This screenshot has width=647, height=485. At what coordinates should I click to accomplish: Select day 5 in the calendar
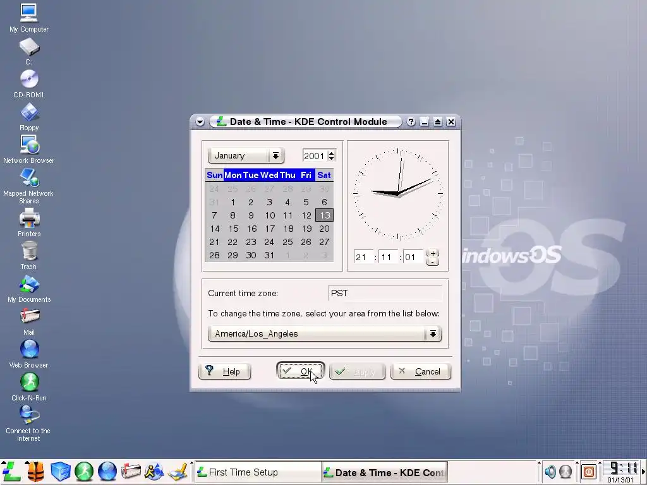coord(306,202)
